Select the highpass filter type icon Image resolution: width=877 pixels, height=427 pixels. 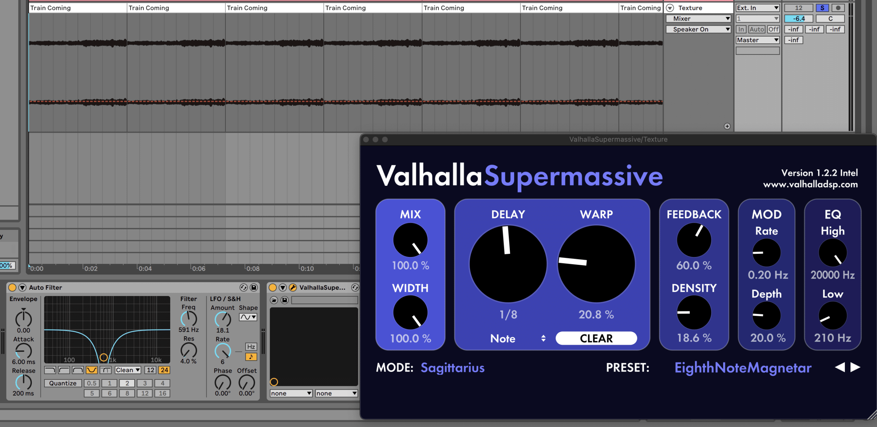[64, 370]
